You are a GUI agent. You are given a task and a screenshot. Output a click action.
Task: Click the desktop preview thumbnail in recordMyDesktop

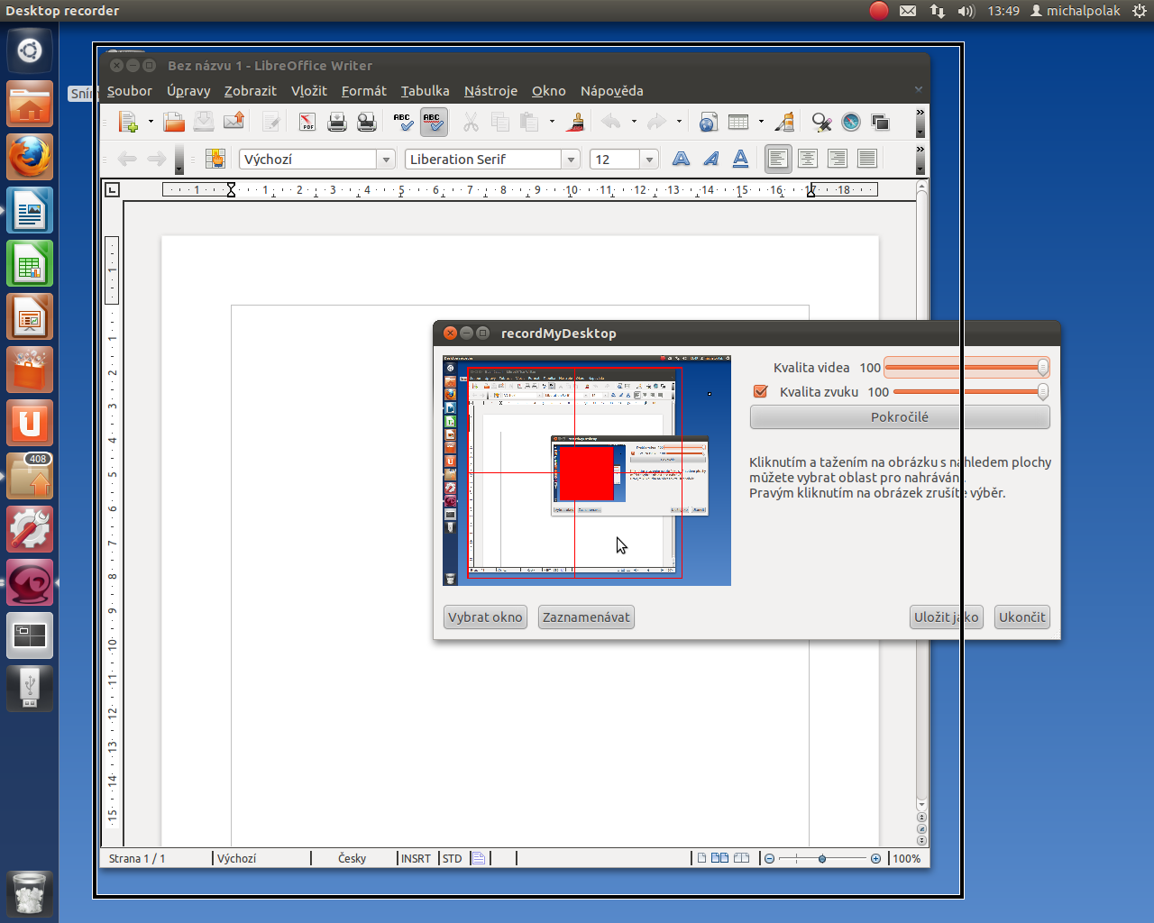587,471
